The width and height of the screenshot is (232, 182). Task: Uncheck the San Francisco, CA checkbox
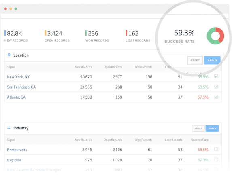coord(216,87)
